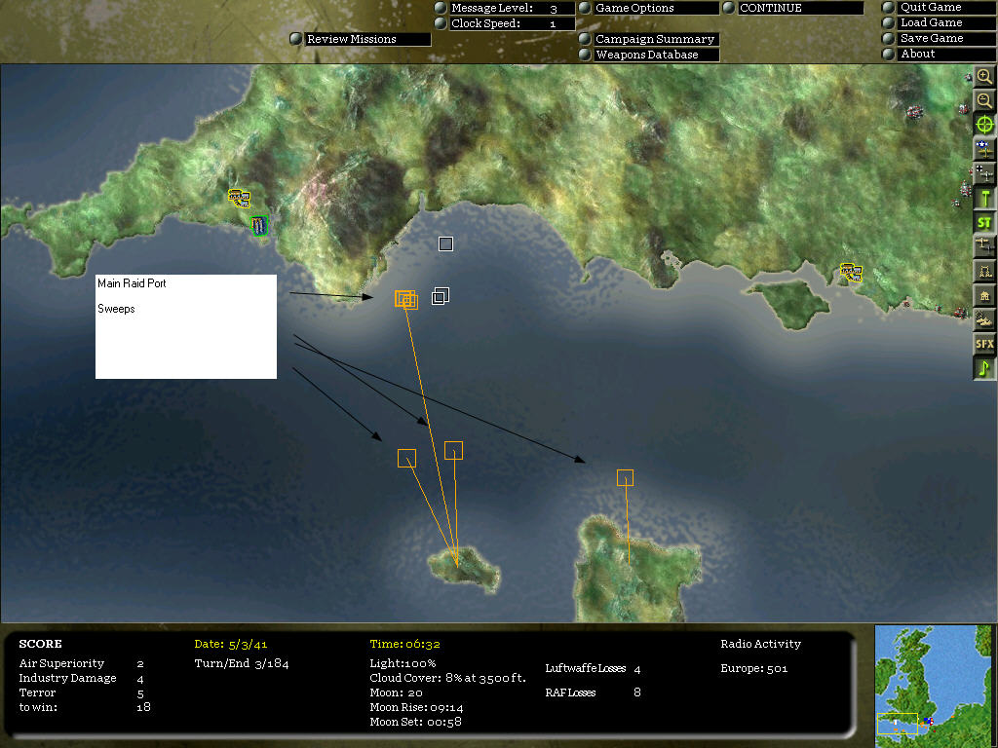Toggle SFX sound effects
This screenshot has height=748, width=998.
pyautogui.click(x=984, y=344)
